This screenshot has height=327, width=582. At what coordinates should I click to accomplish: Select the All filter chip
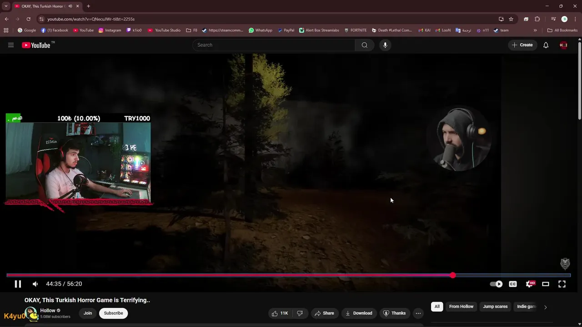(x=437, y=307)
